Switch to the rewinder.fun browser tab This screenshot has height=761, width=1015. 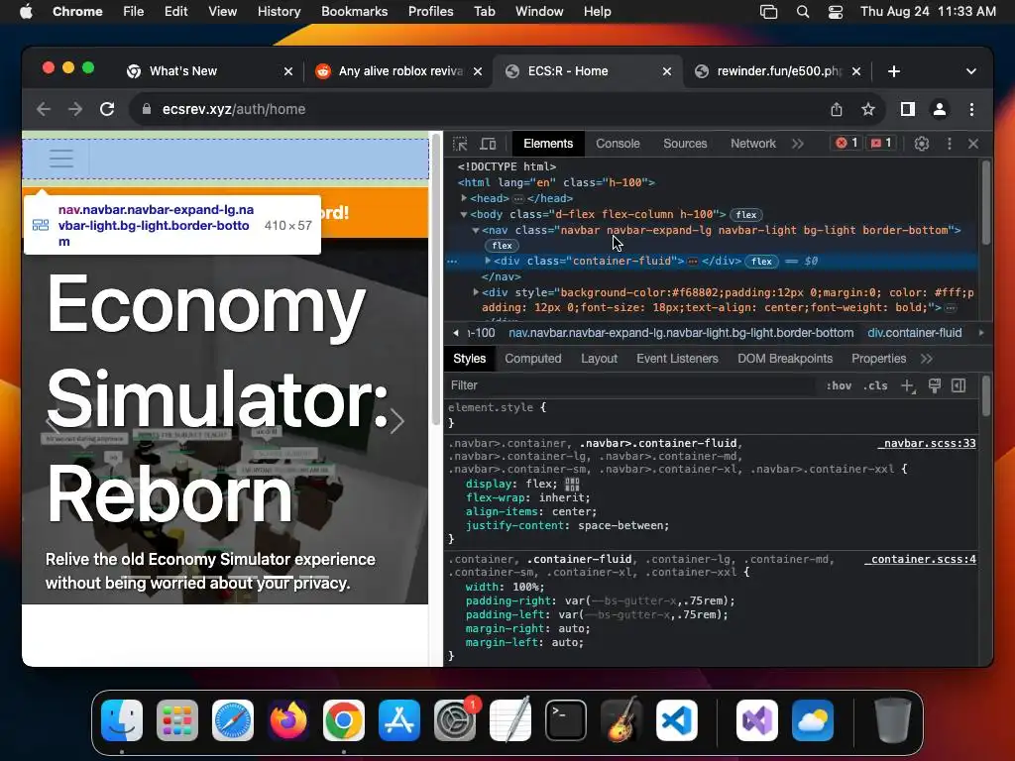coord(779,71)
